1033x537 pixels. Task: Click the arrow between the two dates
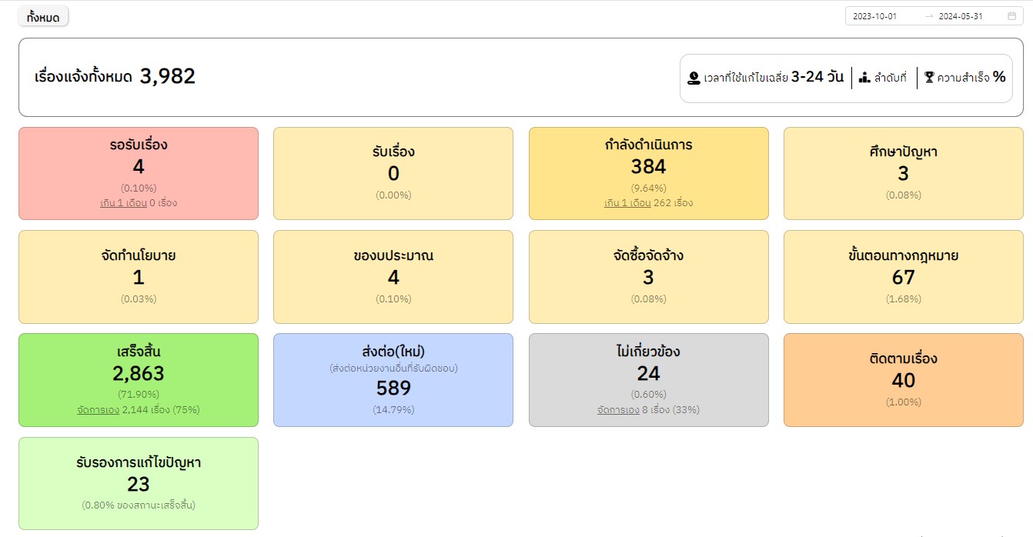928,16
